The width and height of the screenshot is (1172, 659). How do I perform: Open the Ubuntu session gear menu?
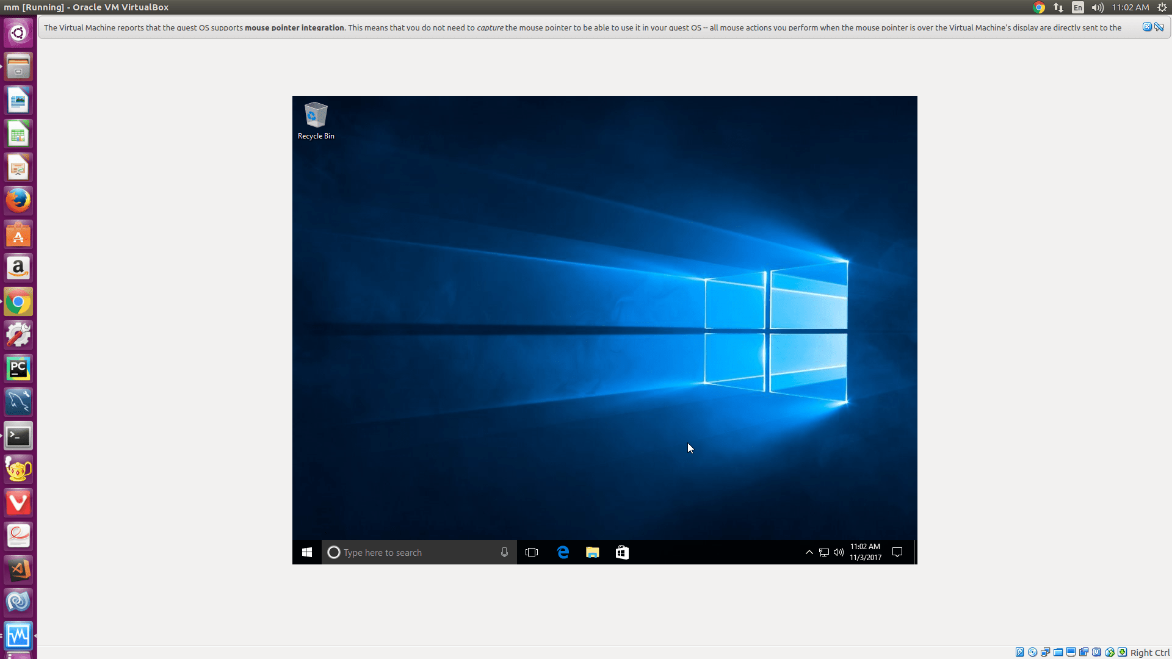click(1163, 7)
